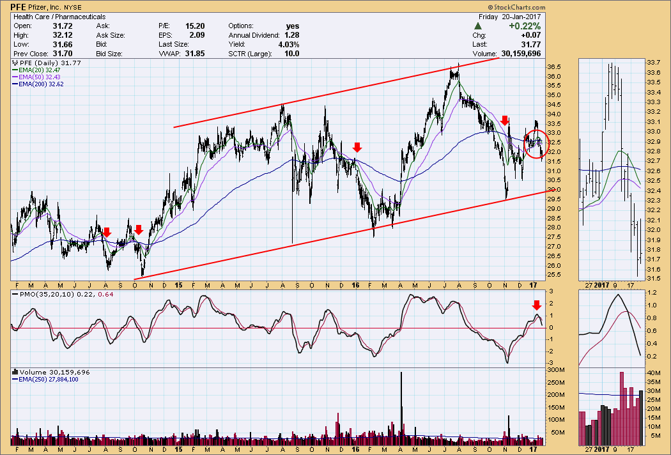Screen dimensions: 671x455
Task: Click the green up-triangle price change icon
Action: coord(478,27)
